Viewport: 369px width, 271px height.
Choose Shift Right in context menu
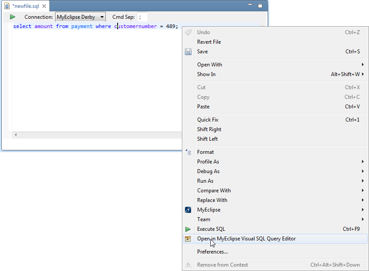(209, 129)
